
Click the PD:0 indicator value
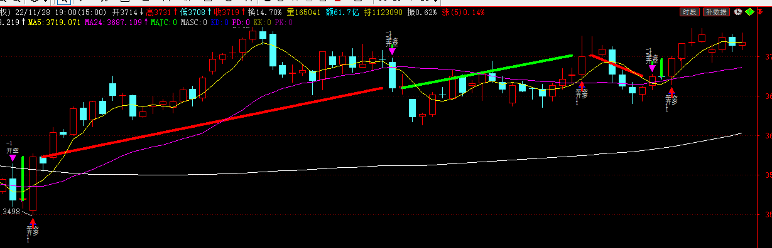242,23
